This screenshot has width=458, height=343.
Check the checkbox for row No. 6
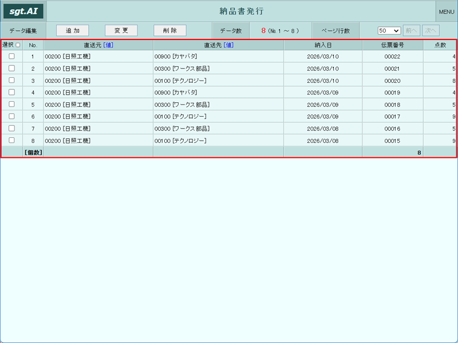[11, 116]
